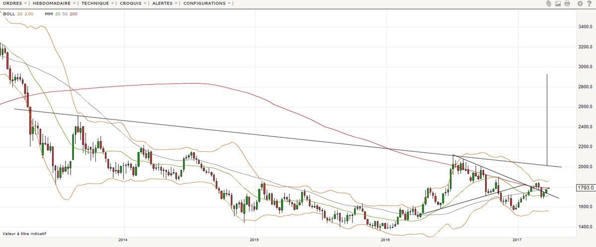Open the ALERTES menu
The width and height of the screenshot is (596, 247).
point(166,3)
